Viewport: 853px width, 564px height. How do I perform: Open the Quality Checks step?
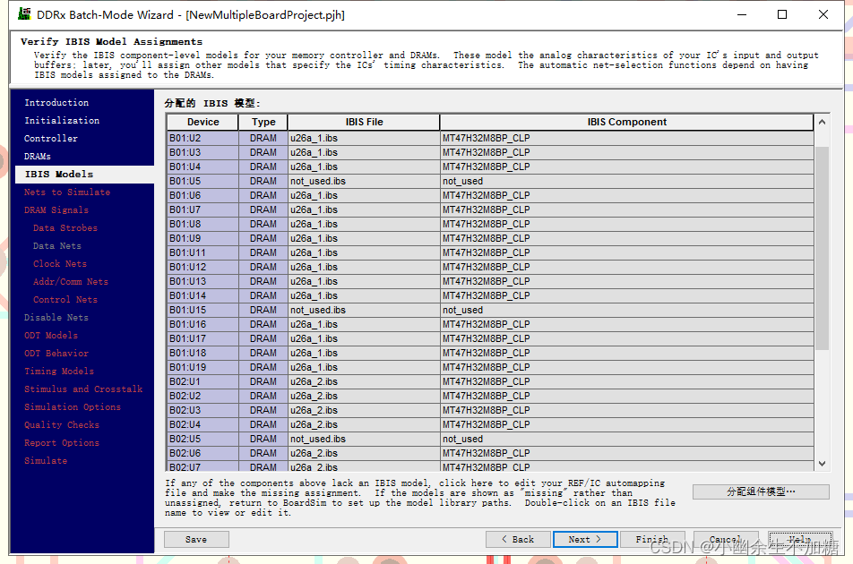[x=62, y=425]
